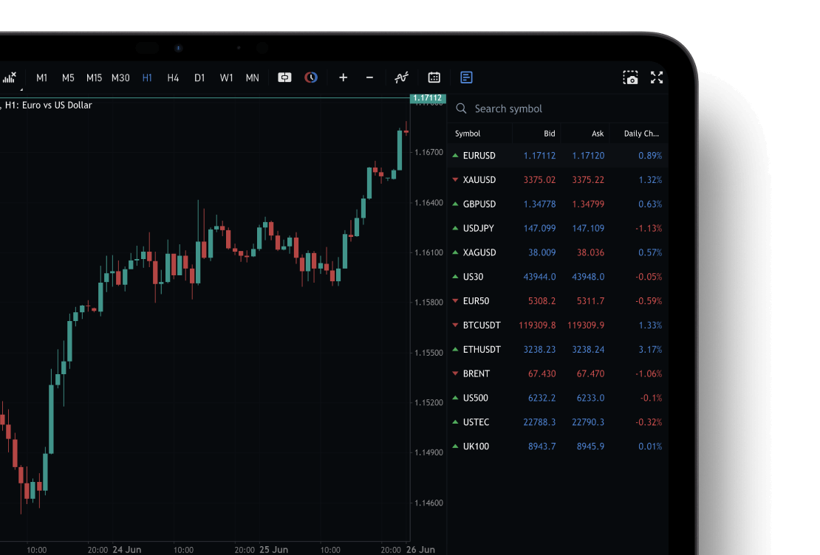
Task: Sort by the Bid column header
Action: [x=549, y=134]
